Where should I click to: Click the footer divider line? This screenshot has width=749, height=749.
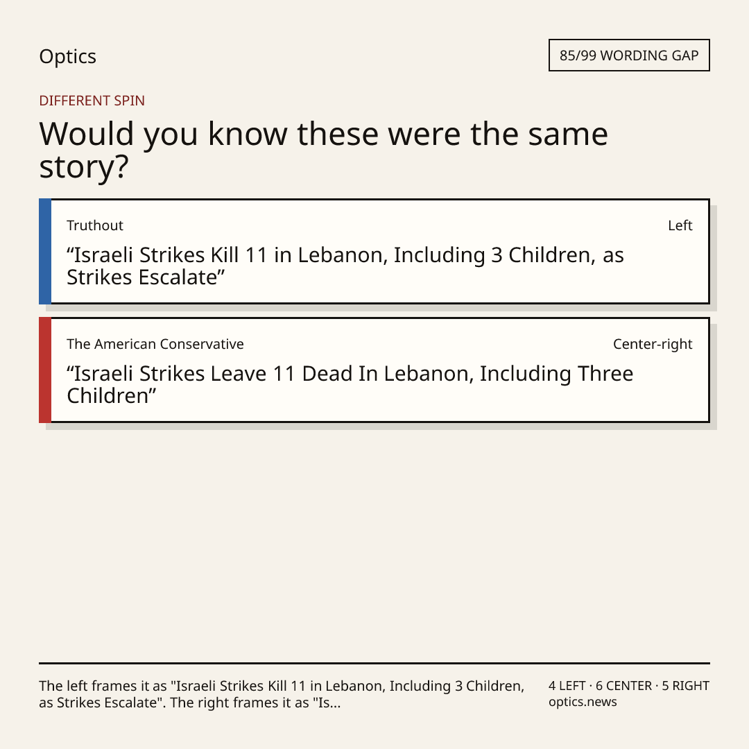(x=374, y=663)
